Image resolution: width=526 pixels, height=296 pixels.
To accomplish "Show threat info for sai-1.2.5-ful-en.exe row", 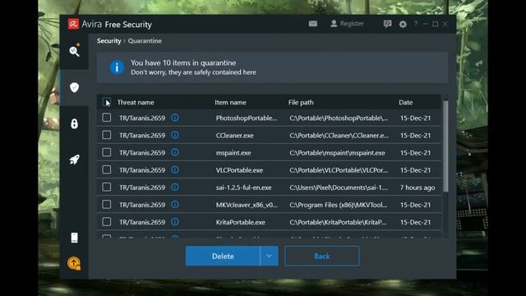I will (175, 187).
